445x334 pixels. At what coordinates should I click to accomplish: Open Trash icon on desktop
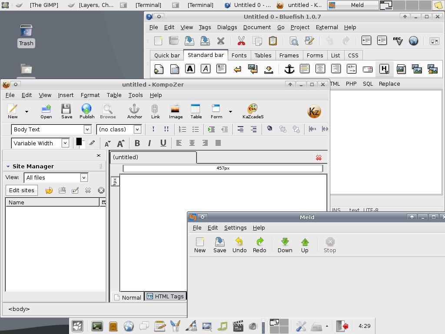coord(26,36)
